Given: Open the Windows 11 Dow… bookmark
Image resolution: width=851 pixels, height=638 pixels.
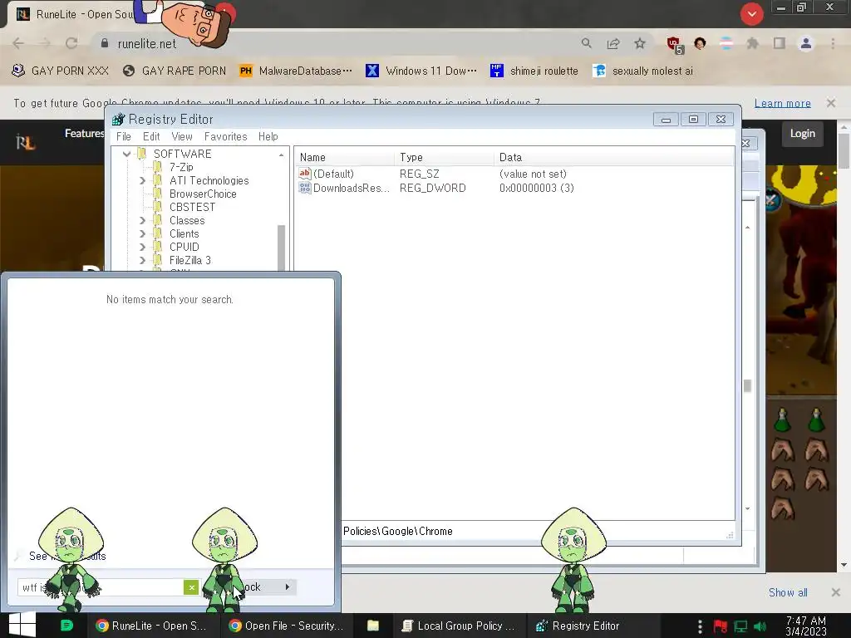Looking at the screenshot, I should pyautogui.click(x=421, y=71).
